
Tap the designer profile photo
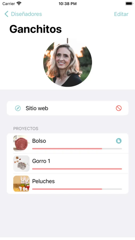click(67, 62)
